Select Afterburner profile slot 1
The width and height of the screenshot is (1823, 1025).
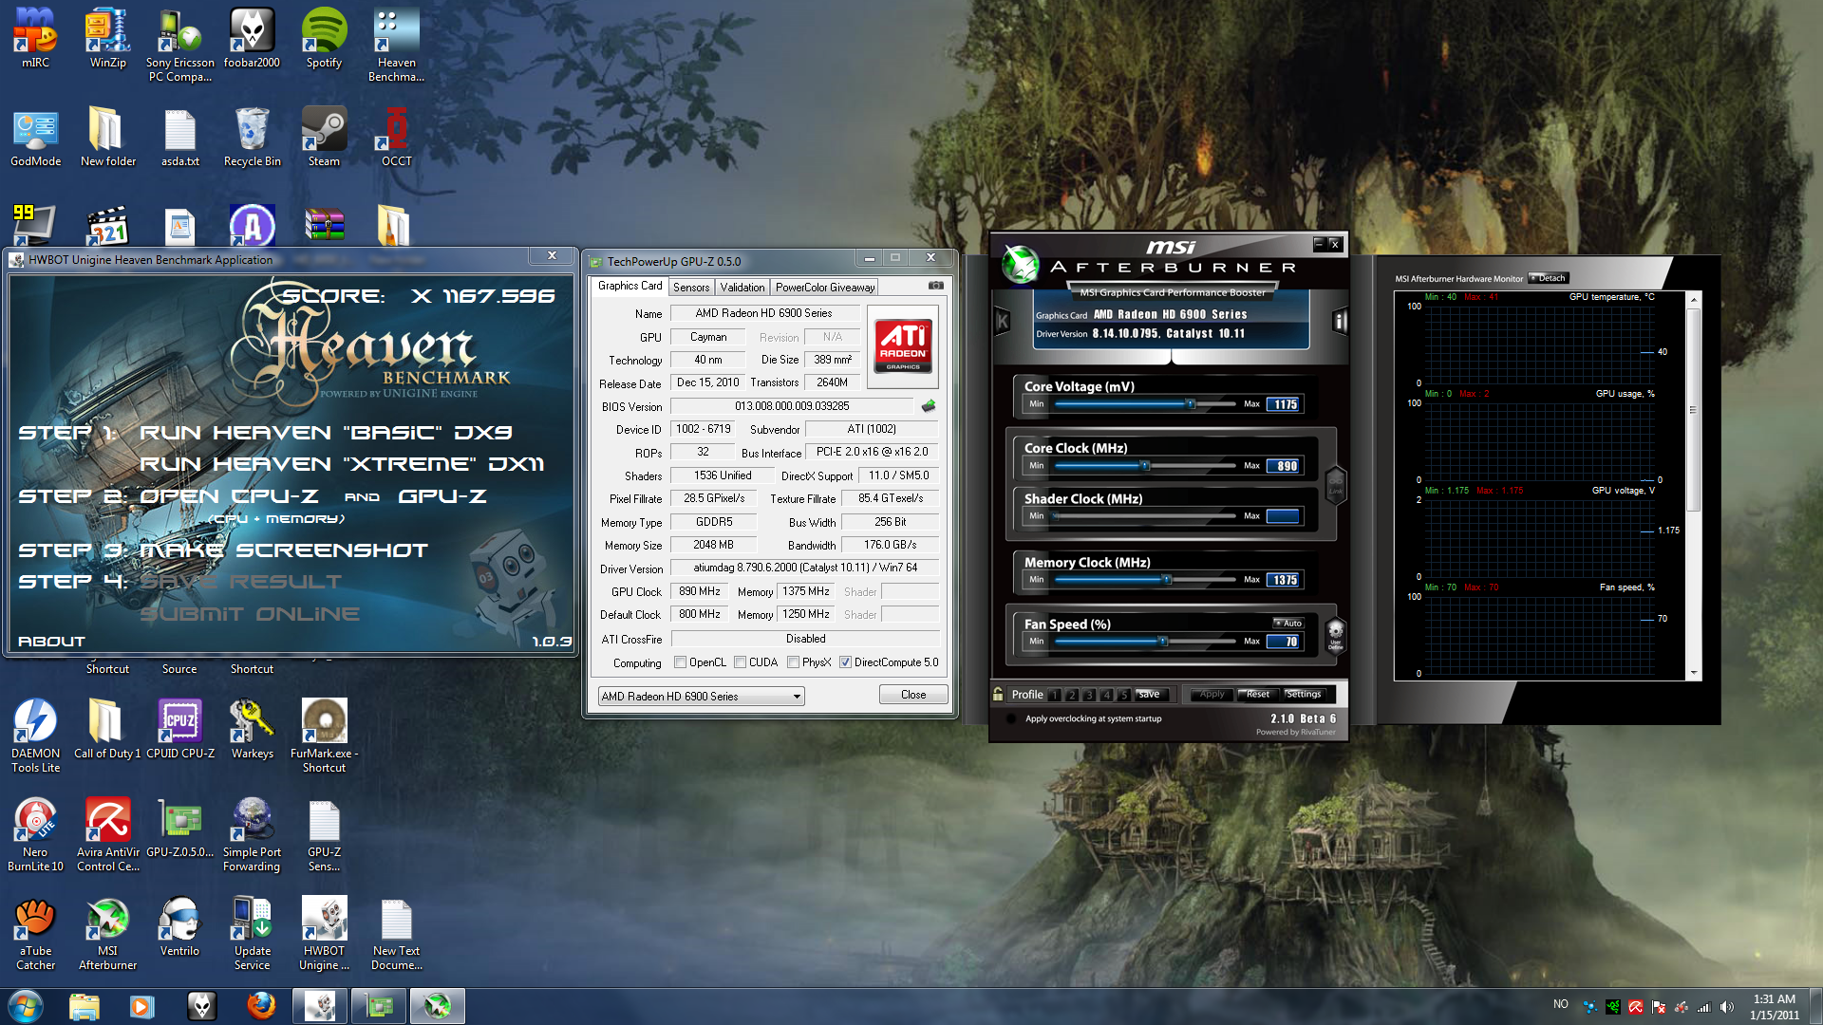[x=1055, y=695]
